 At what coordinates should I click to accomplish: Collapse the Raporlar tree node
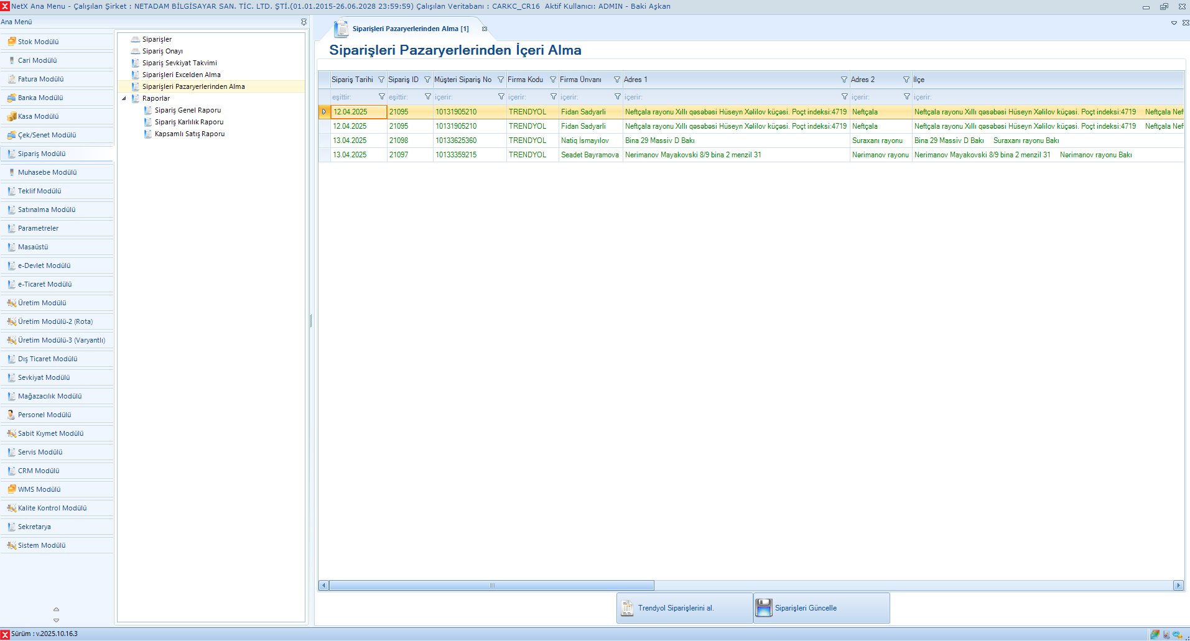pos(124,98)
